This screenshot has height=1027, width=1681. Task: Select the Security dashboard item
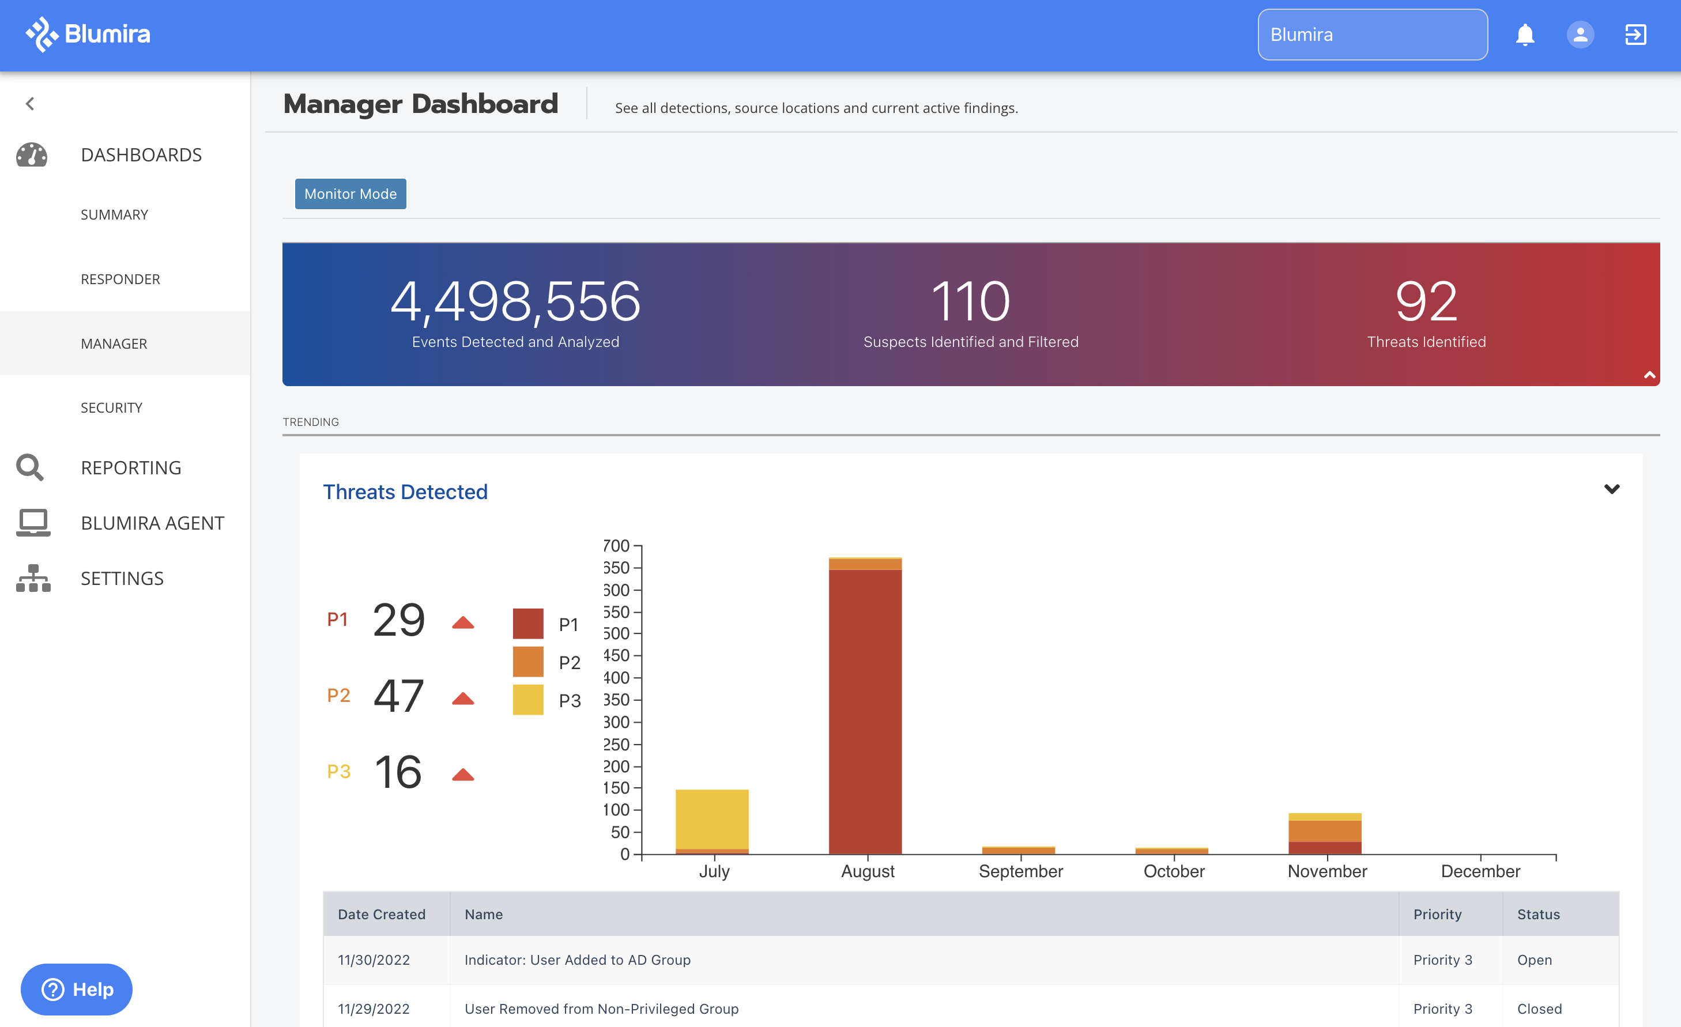pos(111,408)
